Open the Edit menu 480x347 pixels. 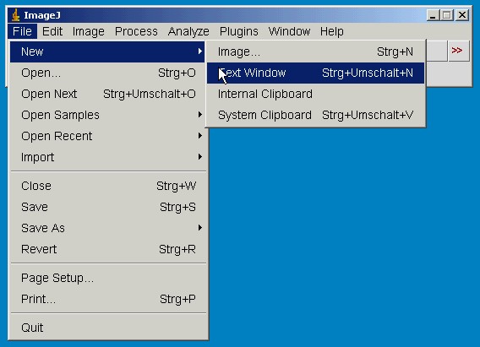coord(52,31)
